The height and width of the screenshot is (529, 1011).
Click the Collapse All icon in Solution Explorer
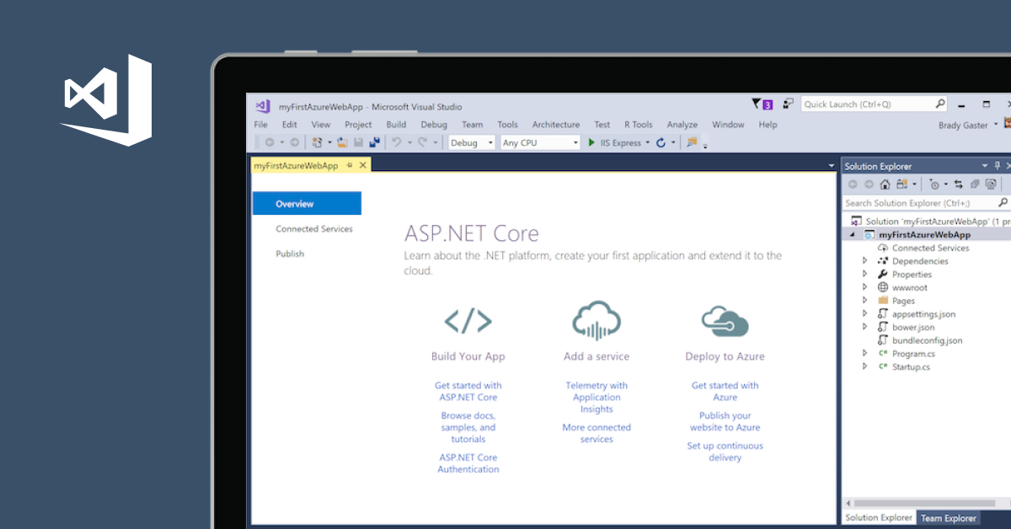click(x=975, y=184)
